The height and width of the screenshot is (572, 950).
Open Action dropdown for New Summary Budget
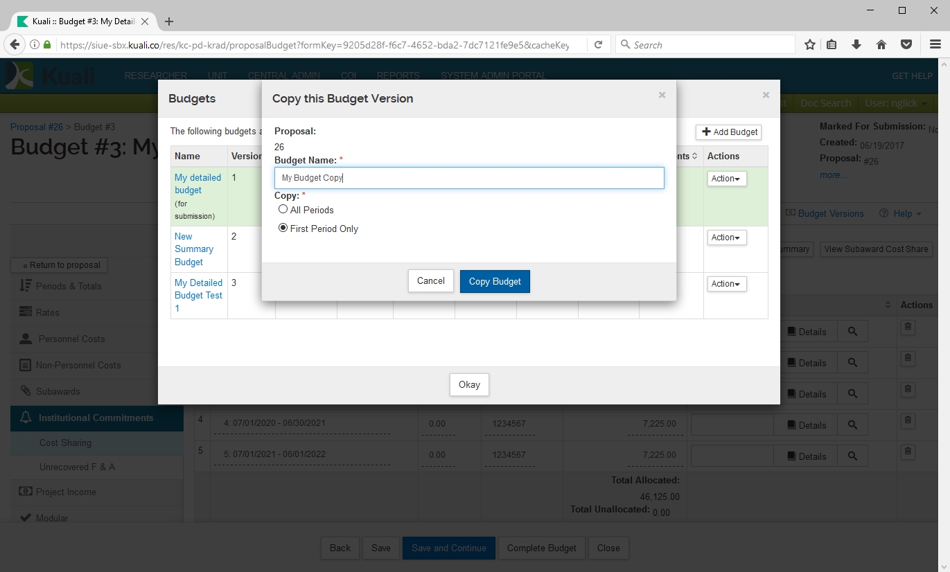(x=725, y=238)
